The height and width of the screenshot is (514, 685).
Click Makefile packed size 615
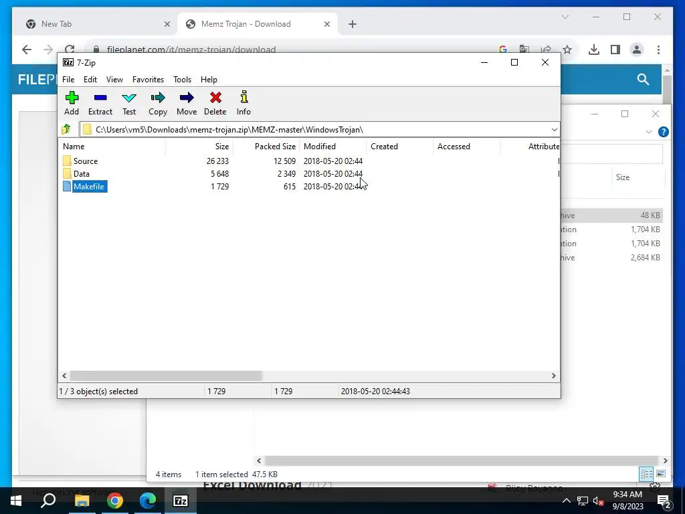[x=289, y=187]
